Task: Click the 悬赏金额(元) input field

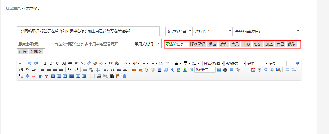Action: pyautogui.click(x=31, y=44)
